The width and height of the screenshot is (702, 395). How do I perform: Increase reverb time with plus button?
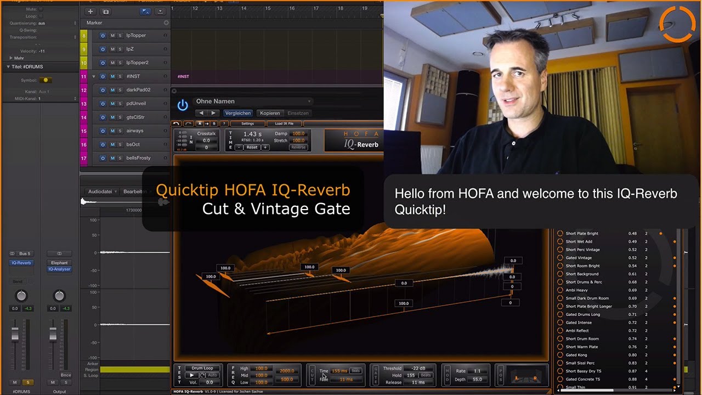coord(265,148)
